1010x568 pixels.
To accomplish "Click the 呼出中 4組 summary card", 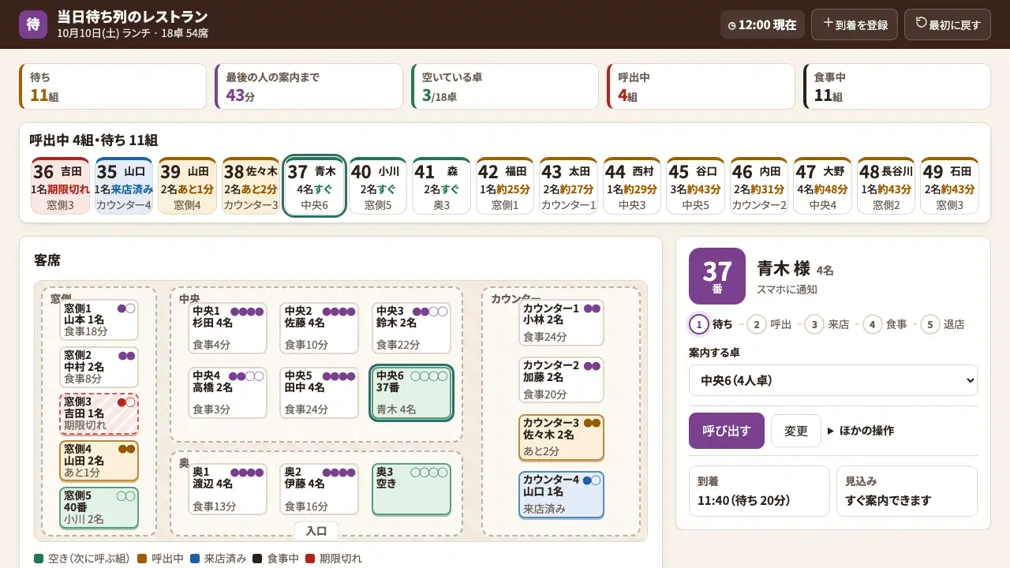I will click(701, 87).
